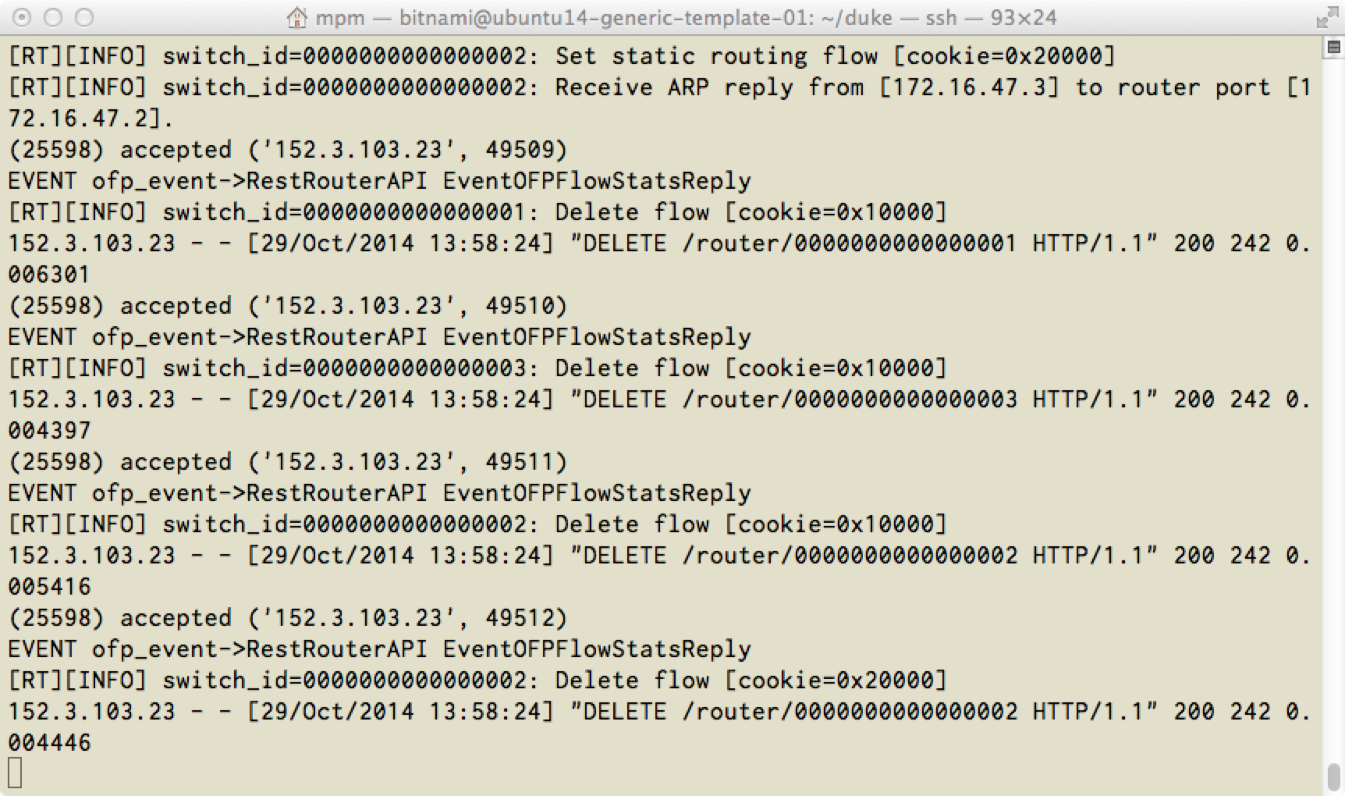
Task: Click the accepted port number 49512
Action: (x=520, y=617)
